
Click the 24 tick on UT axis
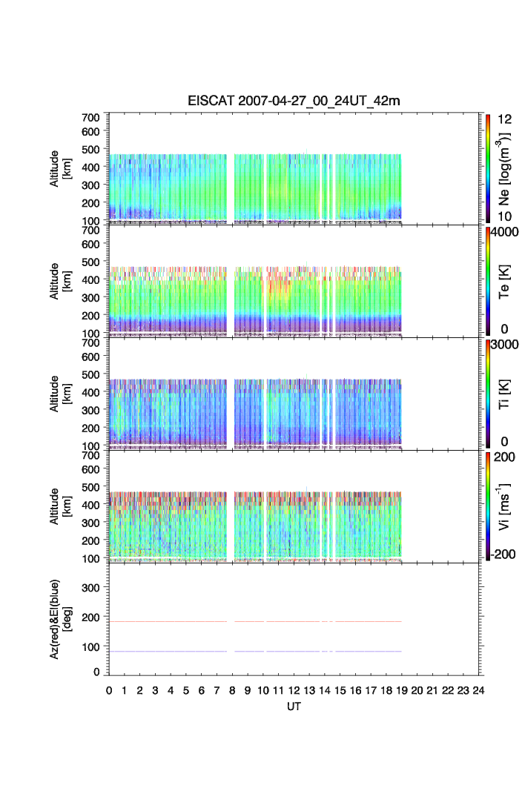pyautogui.click(x=478, y=690)
